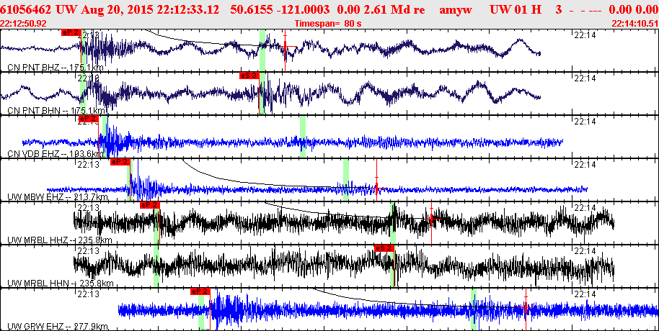Select the eP 2 pick flag on CN PNT BHZ
This screenshot has width=659, height=331.
(x=71, y=32)
